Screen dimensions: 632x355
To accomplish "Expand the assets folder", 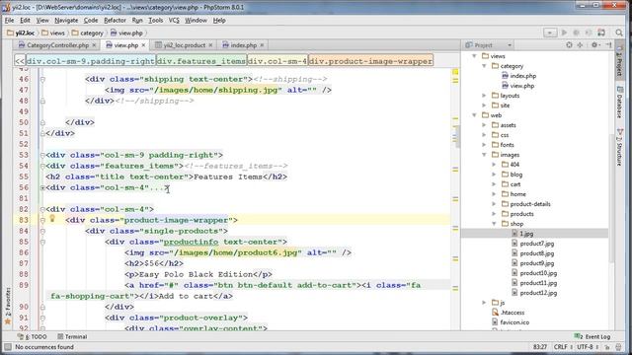I will 484,125.
